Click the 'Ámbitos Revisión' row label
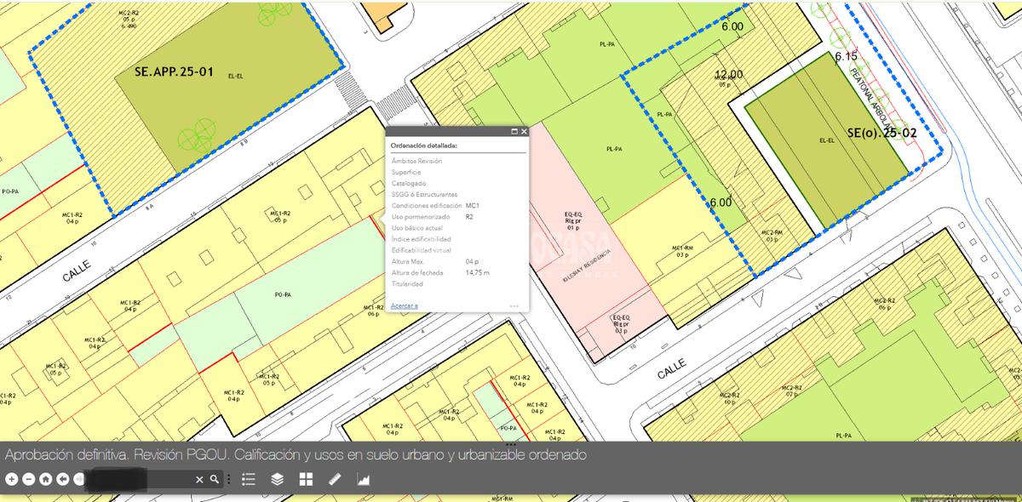The image size is (1022, 502). point(416,162)
